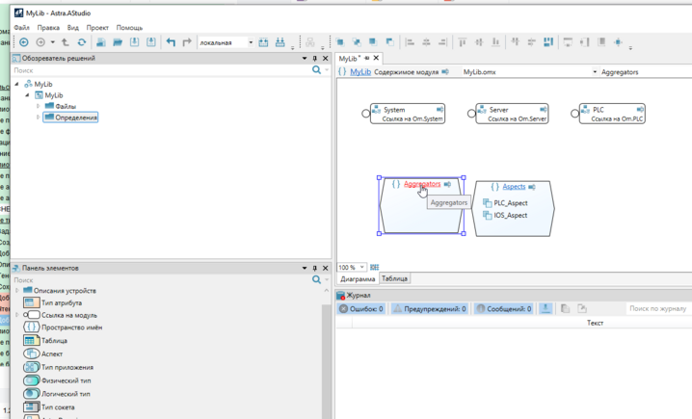Image resolution: width=692 pixels, height=419 pixels.
Task: Click the refresh icon in toolbar
Action: click(x=82, y=42)
